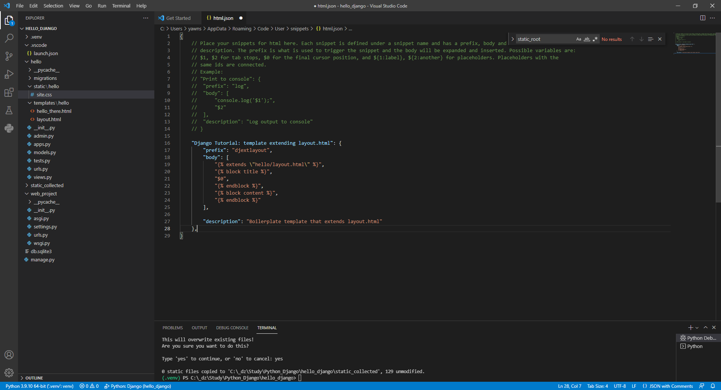Collapse the HELLO_DJANGO root folder
The width and height of the screenshot is (721, 390).
point(41,28)
